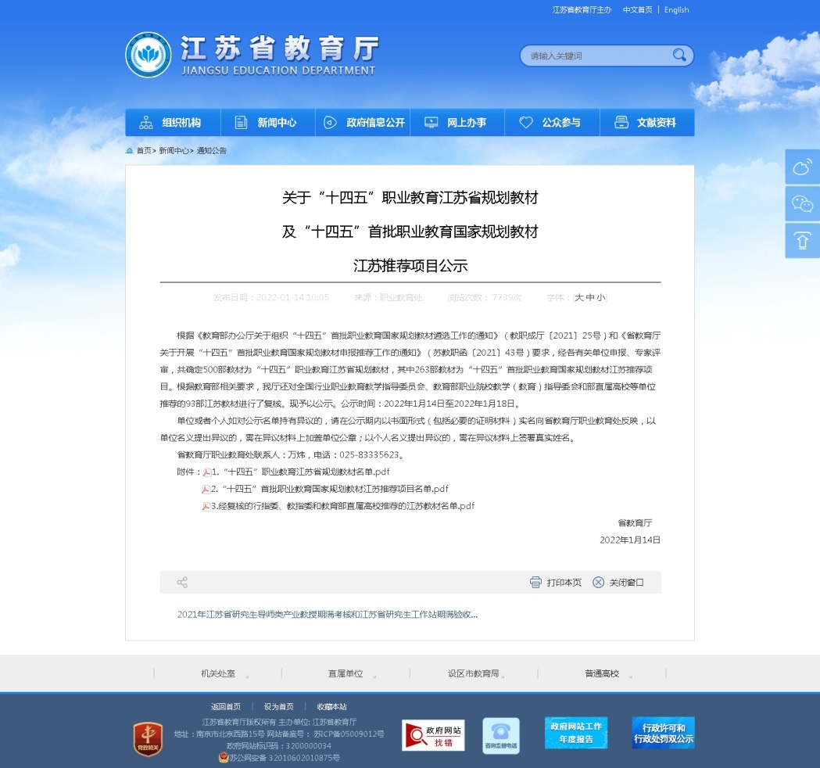Open the 新闻中心 navigation menu
The image size is (820, 768).
coord(268,123)
